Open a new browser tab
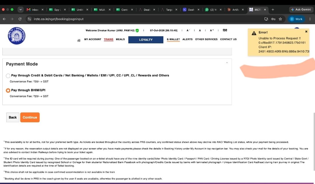The width and height of the screenshot is (315, 184). (273, 10)
